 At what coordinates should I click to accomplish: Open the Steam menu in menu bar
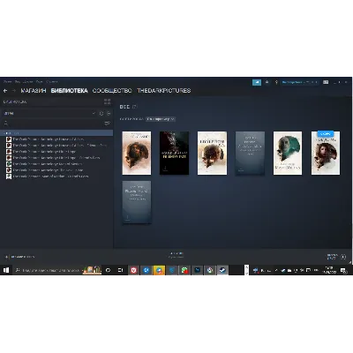(x=7, y=81)
